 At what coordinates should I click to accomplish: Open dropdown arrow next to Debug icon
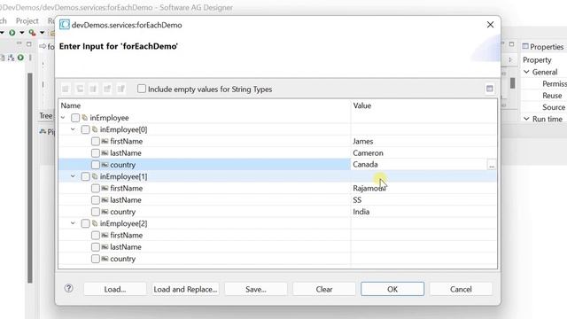(42, 33)
